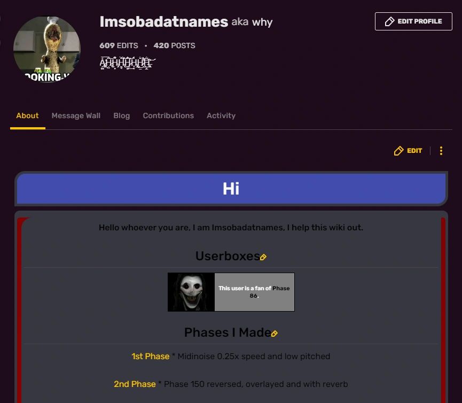Image resolution: width=462 pixels, height=403 pixels.
Task: Open the Activity tab
Action: click(x=221, y=115)
